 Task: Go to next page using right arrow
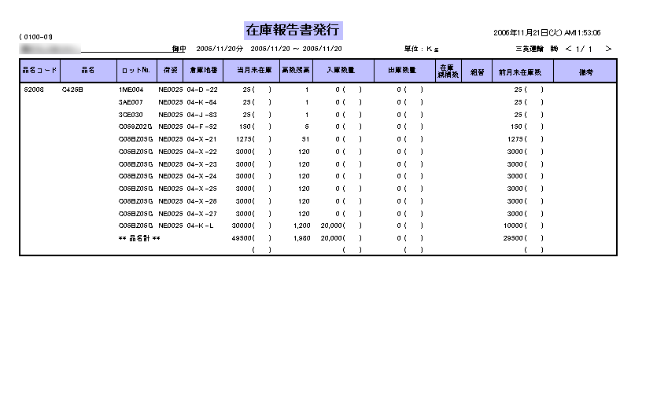[608, 49]
